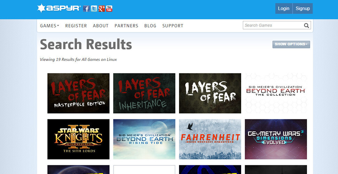This screenshot has height=174, width=338.
Task: Click the Google Plus icon
Action: tap(102, 9)
